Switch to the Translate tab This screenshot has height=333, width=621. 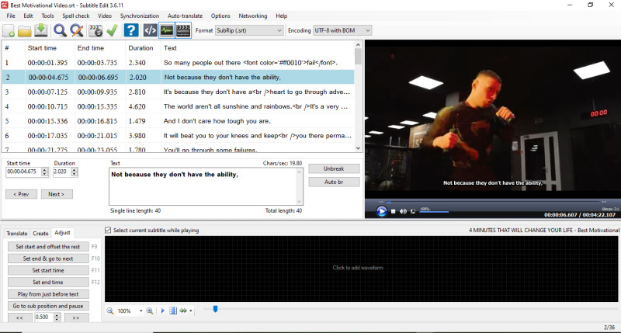coord(16,233)
